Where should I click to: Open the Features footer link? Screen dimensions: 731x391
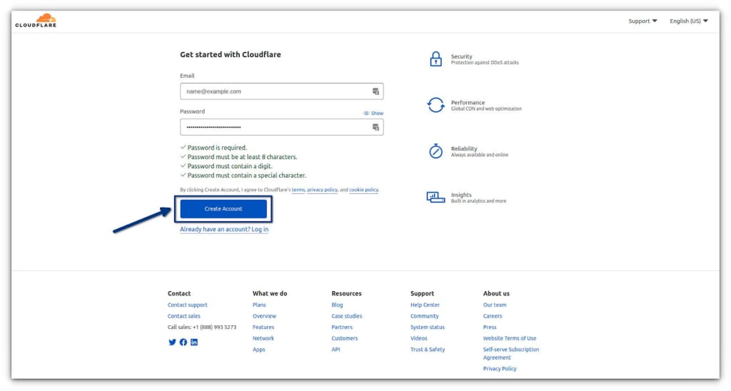pos(263,327)
